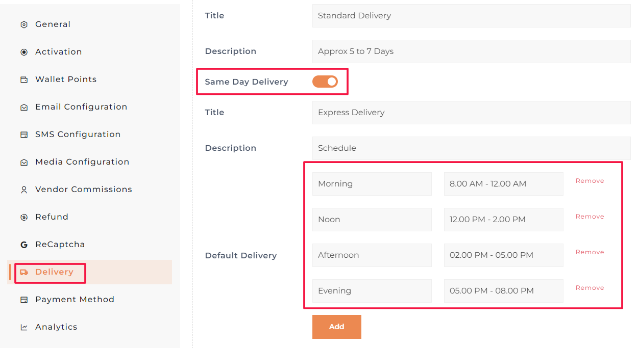638x348 pixels.
Task: Click the SMS Configuration icon
Action: [24, 135]
